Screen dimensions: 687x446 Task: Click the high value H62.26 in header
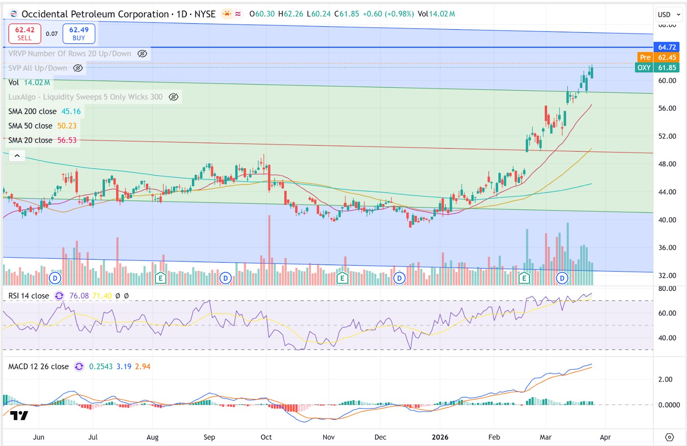point(291,14)
